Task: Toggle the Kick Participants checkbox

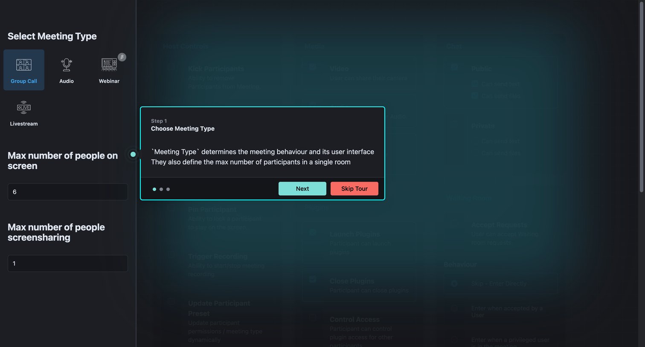Action: click(171, 67)
